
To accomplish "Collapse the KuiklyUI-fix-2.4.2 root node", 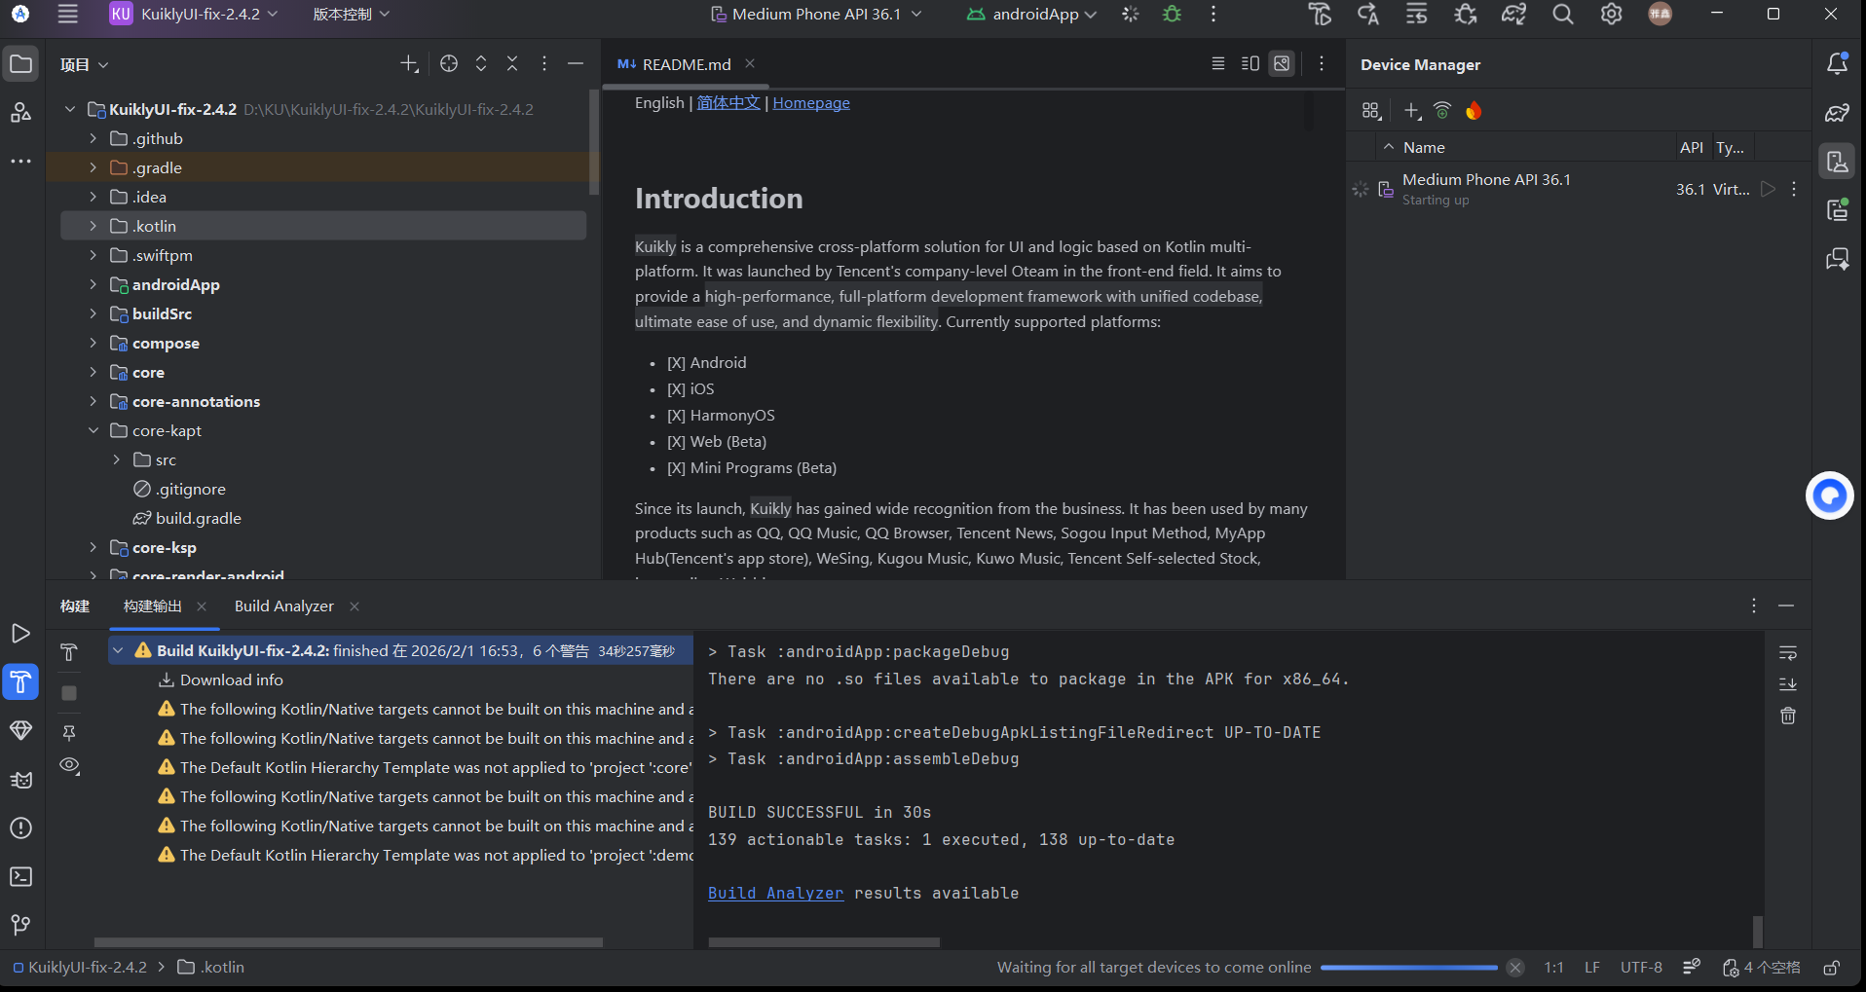I will tap(70, 109).
